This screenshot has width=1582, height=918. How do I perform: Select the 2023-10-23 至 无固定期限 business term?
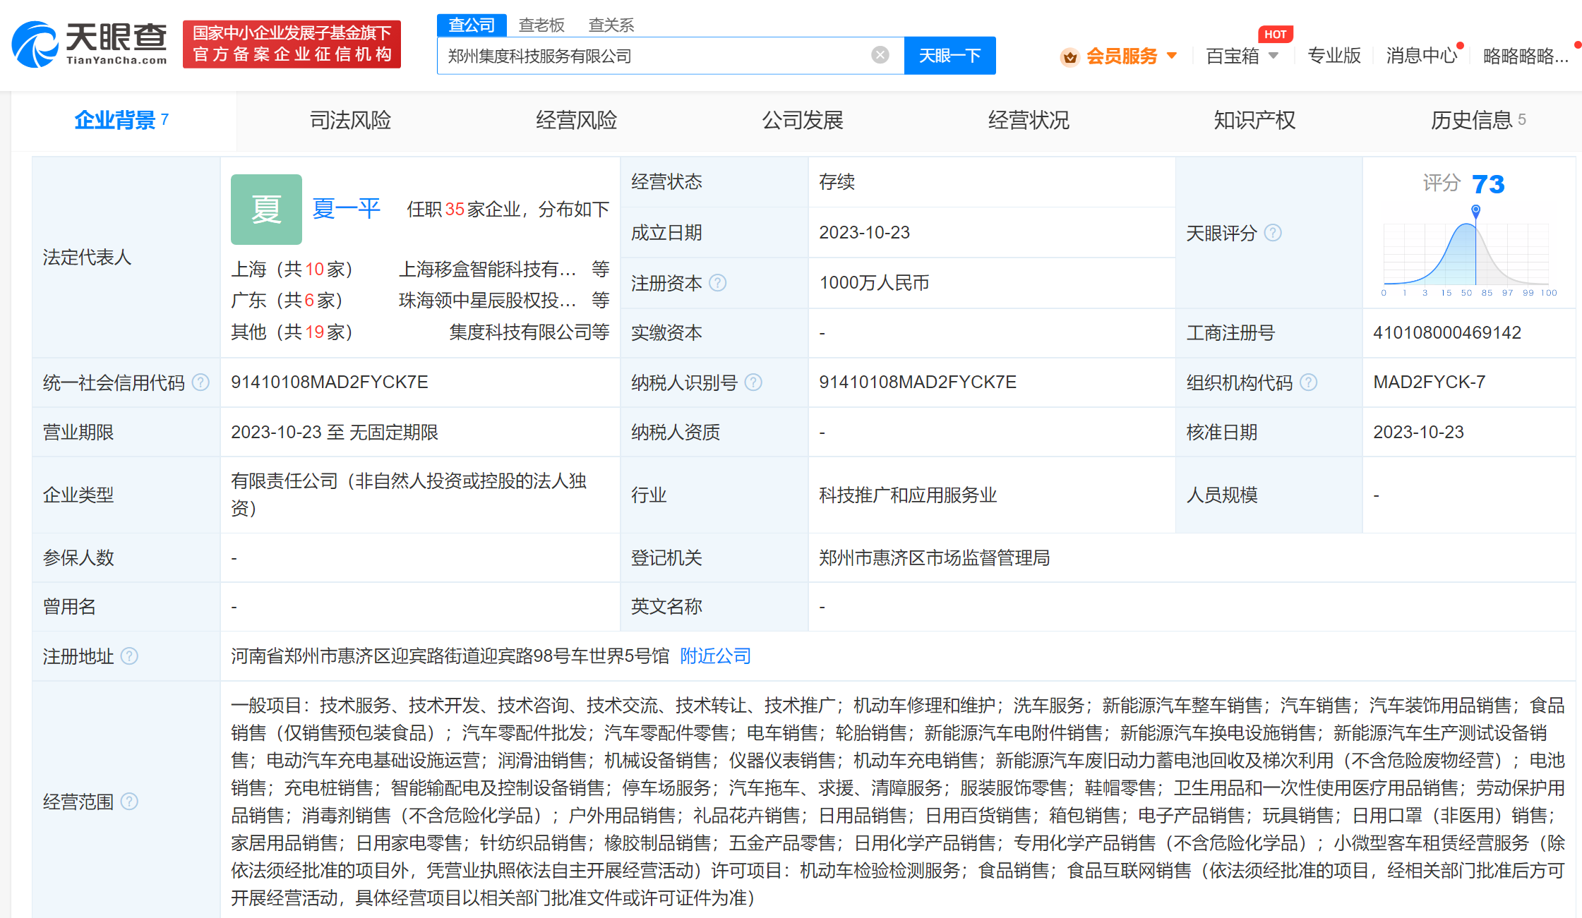click(335, 433)
